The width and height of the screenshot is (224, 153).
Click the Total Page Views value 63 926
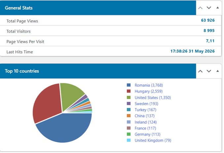(208, 20)
